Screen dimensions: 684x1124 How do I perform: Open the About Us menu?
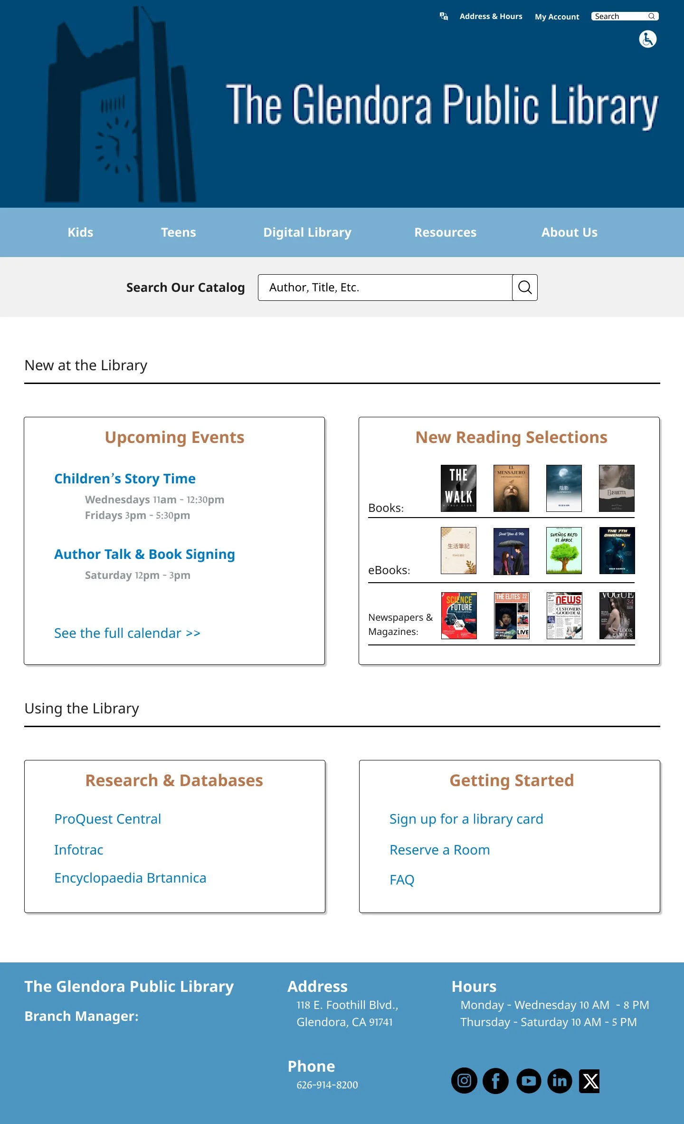[570, 232]
